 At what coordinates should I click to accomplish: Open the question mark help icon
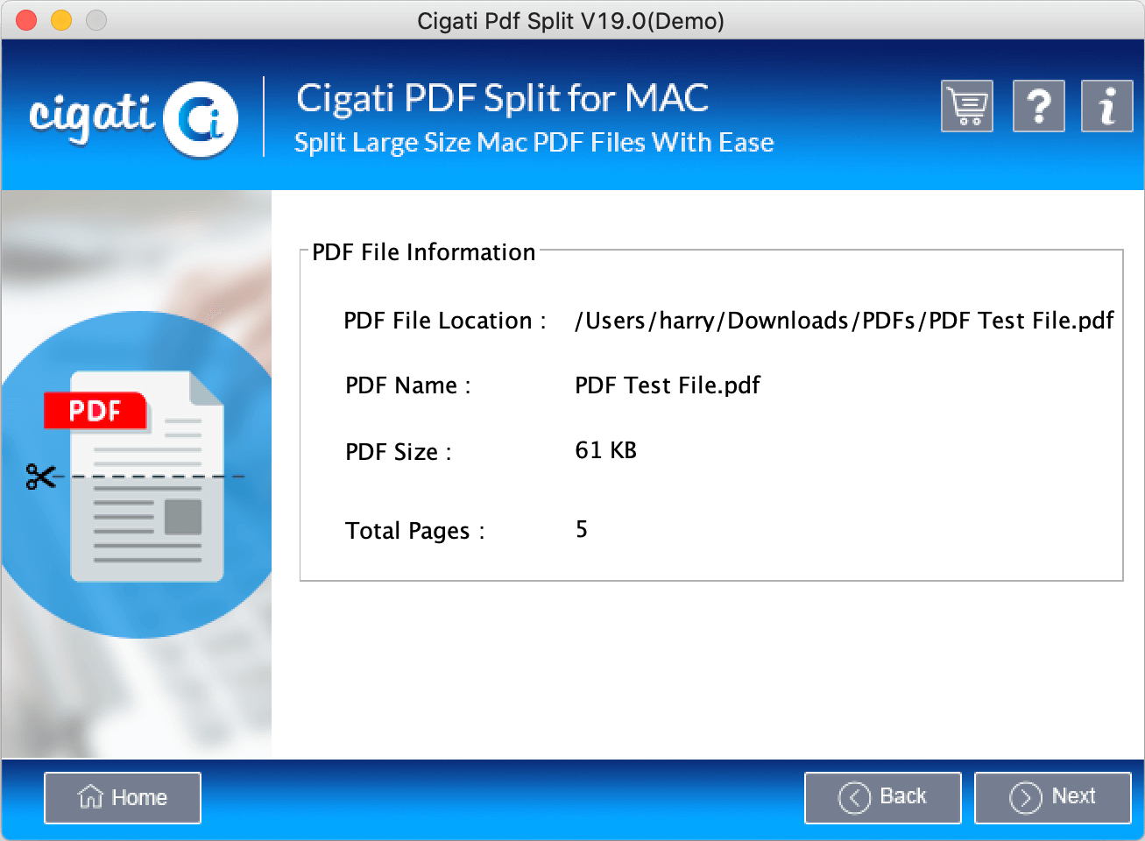pyautogui.click(x=1039, y=106)
